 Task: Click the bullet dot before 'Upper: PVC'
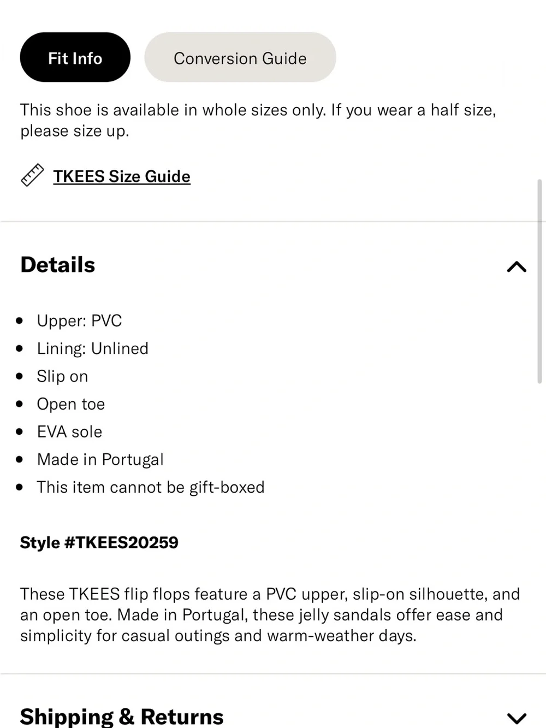coord(20,321)
